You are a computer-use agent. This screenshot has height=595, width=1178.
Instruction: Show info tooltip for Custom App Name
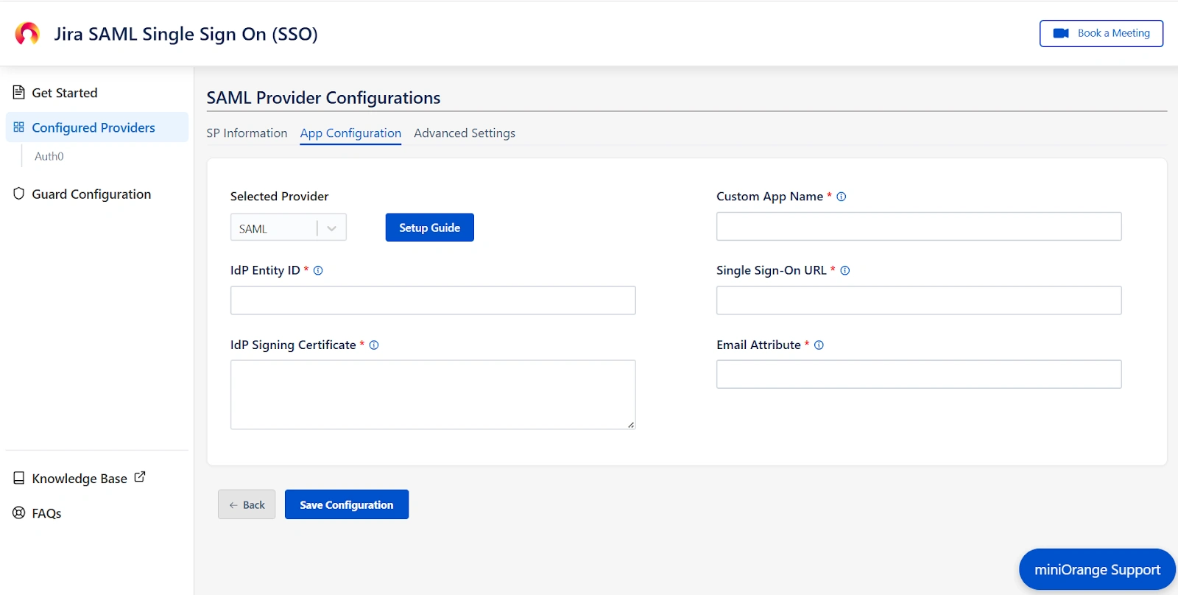[x=842, y=197]
